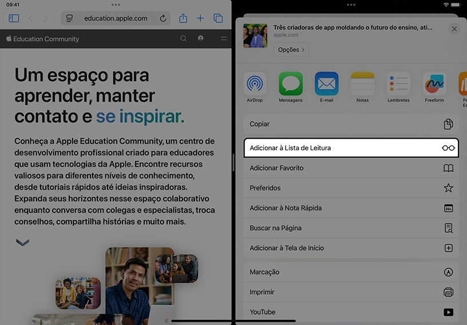Viewport: 467px width, 325px height.
Task: Tap the battery status icon
Action: click(x=456, y=5)
